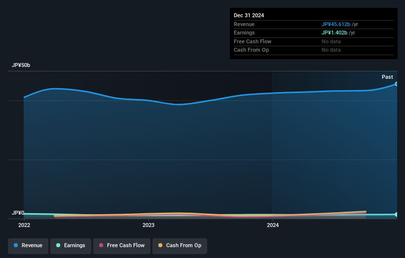Toggle the Revenue series legend button
The height and width of the screenshot is (258, 405).
tap(28, 246)
